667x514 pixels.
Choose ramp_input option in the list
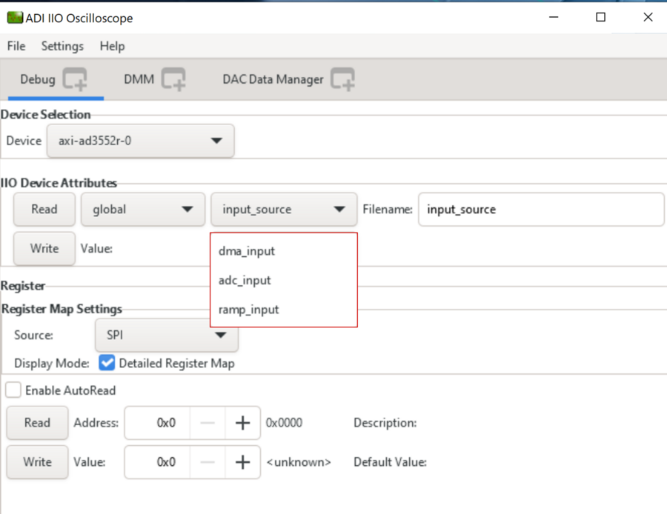click(x=249, y=310)
